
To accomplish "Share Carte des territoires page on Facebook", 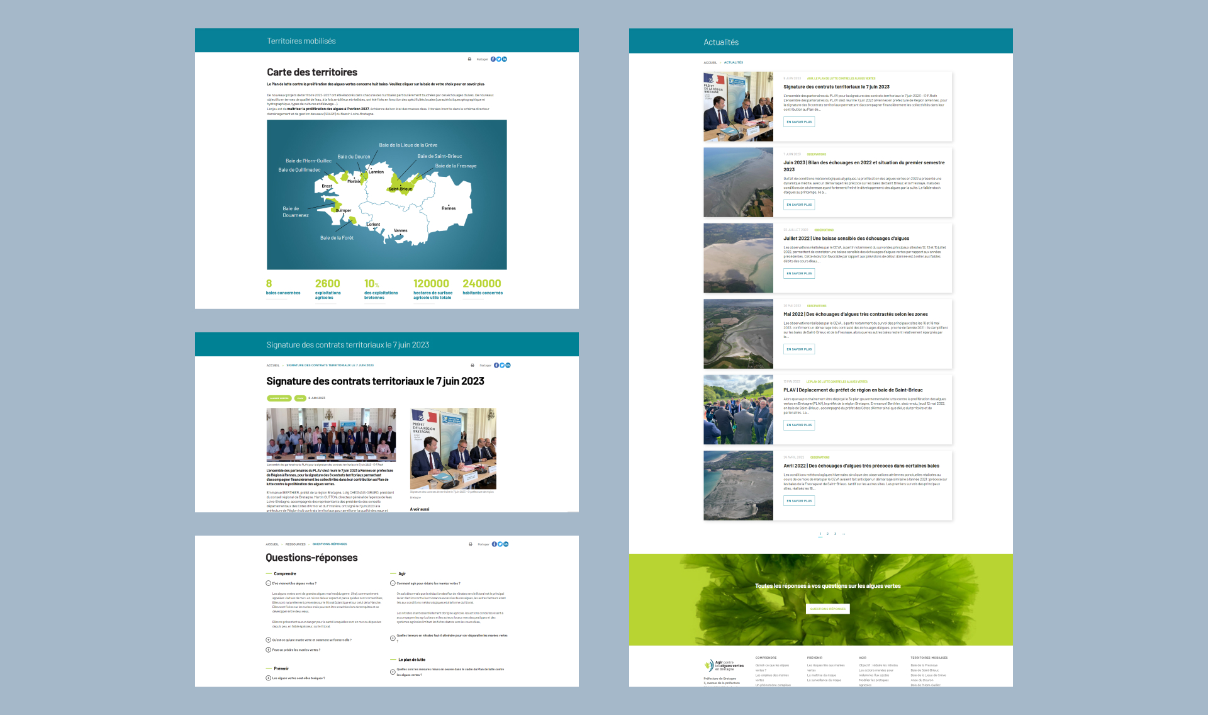I will (493, 59).
